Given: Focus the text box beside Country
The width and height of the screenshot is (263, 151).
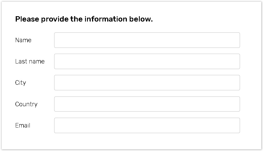Looking at the screenshot, I should tap(147, 104).
